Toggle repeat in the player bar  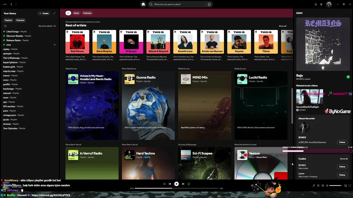tap(189, 184)
